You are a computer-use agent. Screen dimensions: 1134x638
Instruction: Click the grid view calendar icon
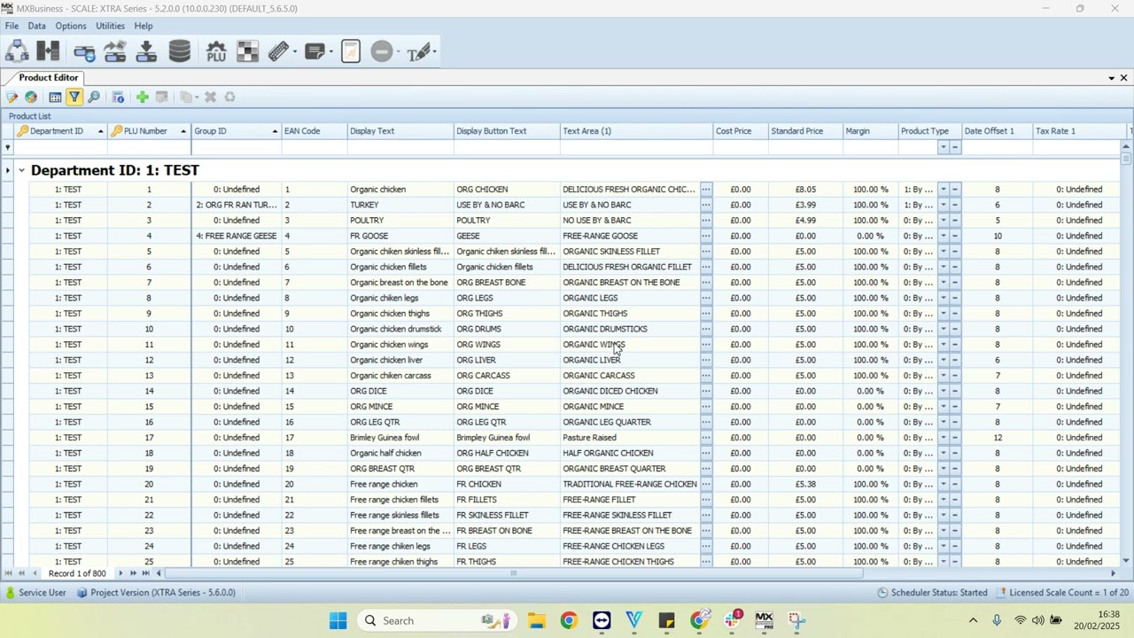[x=55, y=97]
